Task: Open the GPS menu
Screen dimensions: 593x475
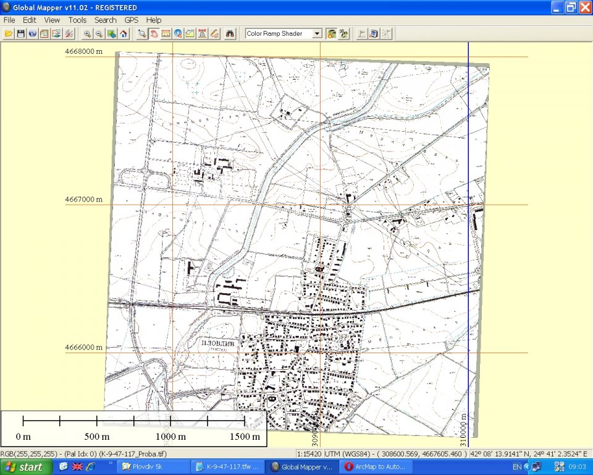Action: pos(131,20)
